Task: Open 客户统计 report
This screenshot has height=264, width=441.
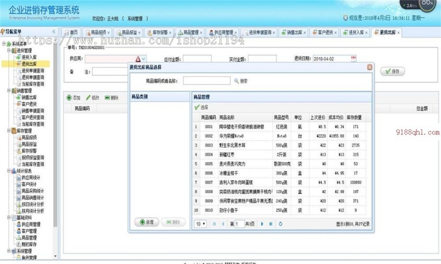Action: (29, 184)
